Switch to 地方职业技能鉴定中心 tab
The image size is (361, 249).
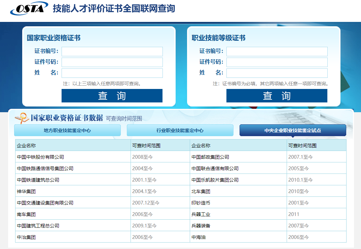click(68, 130)
